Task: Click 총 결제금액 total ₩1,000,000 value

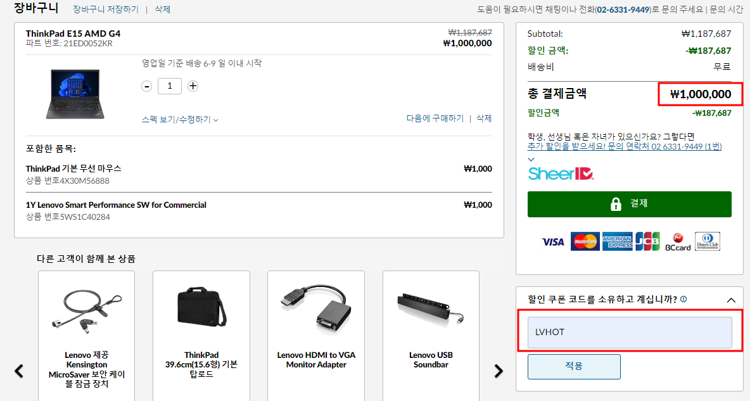Action: point(701,94)
